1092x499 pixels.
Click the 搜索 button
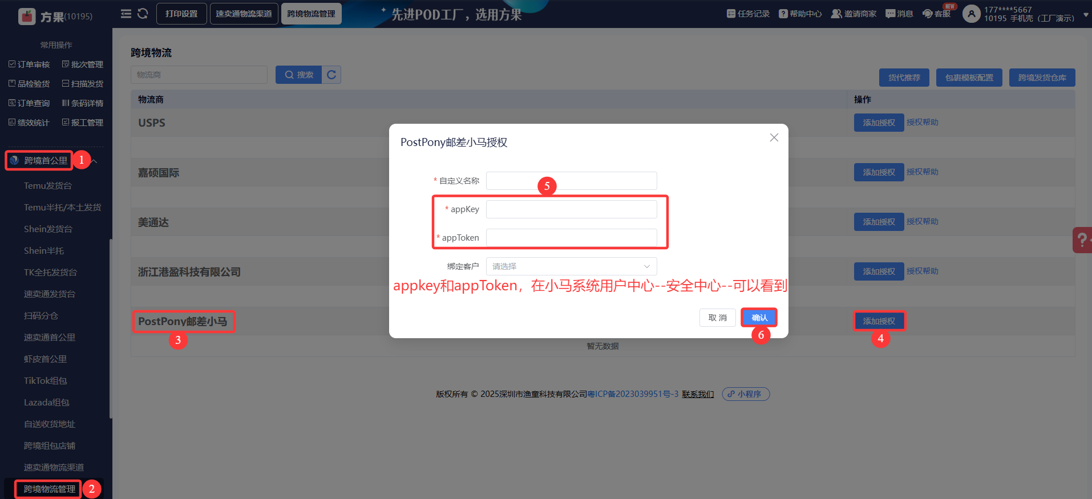(x=299, y=75)
